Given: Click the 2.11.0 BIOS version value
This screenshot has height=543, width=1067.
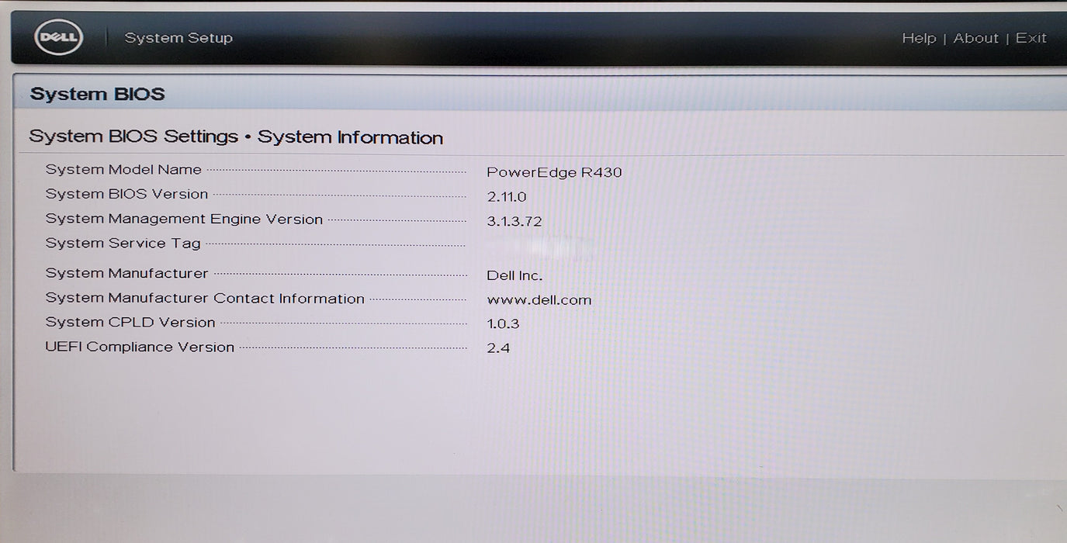Looking at the screenshot, I should coord(506,197).
